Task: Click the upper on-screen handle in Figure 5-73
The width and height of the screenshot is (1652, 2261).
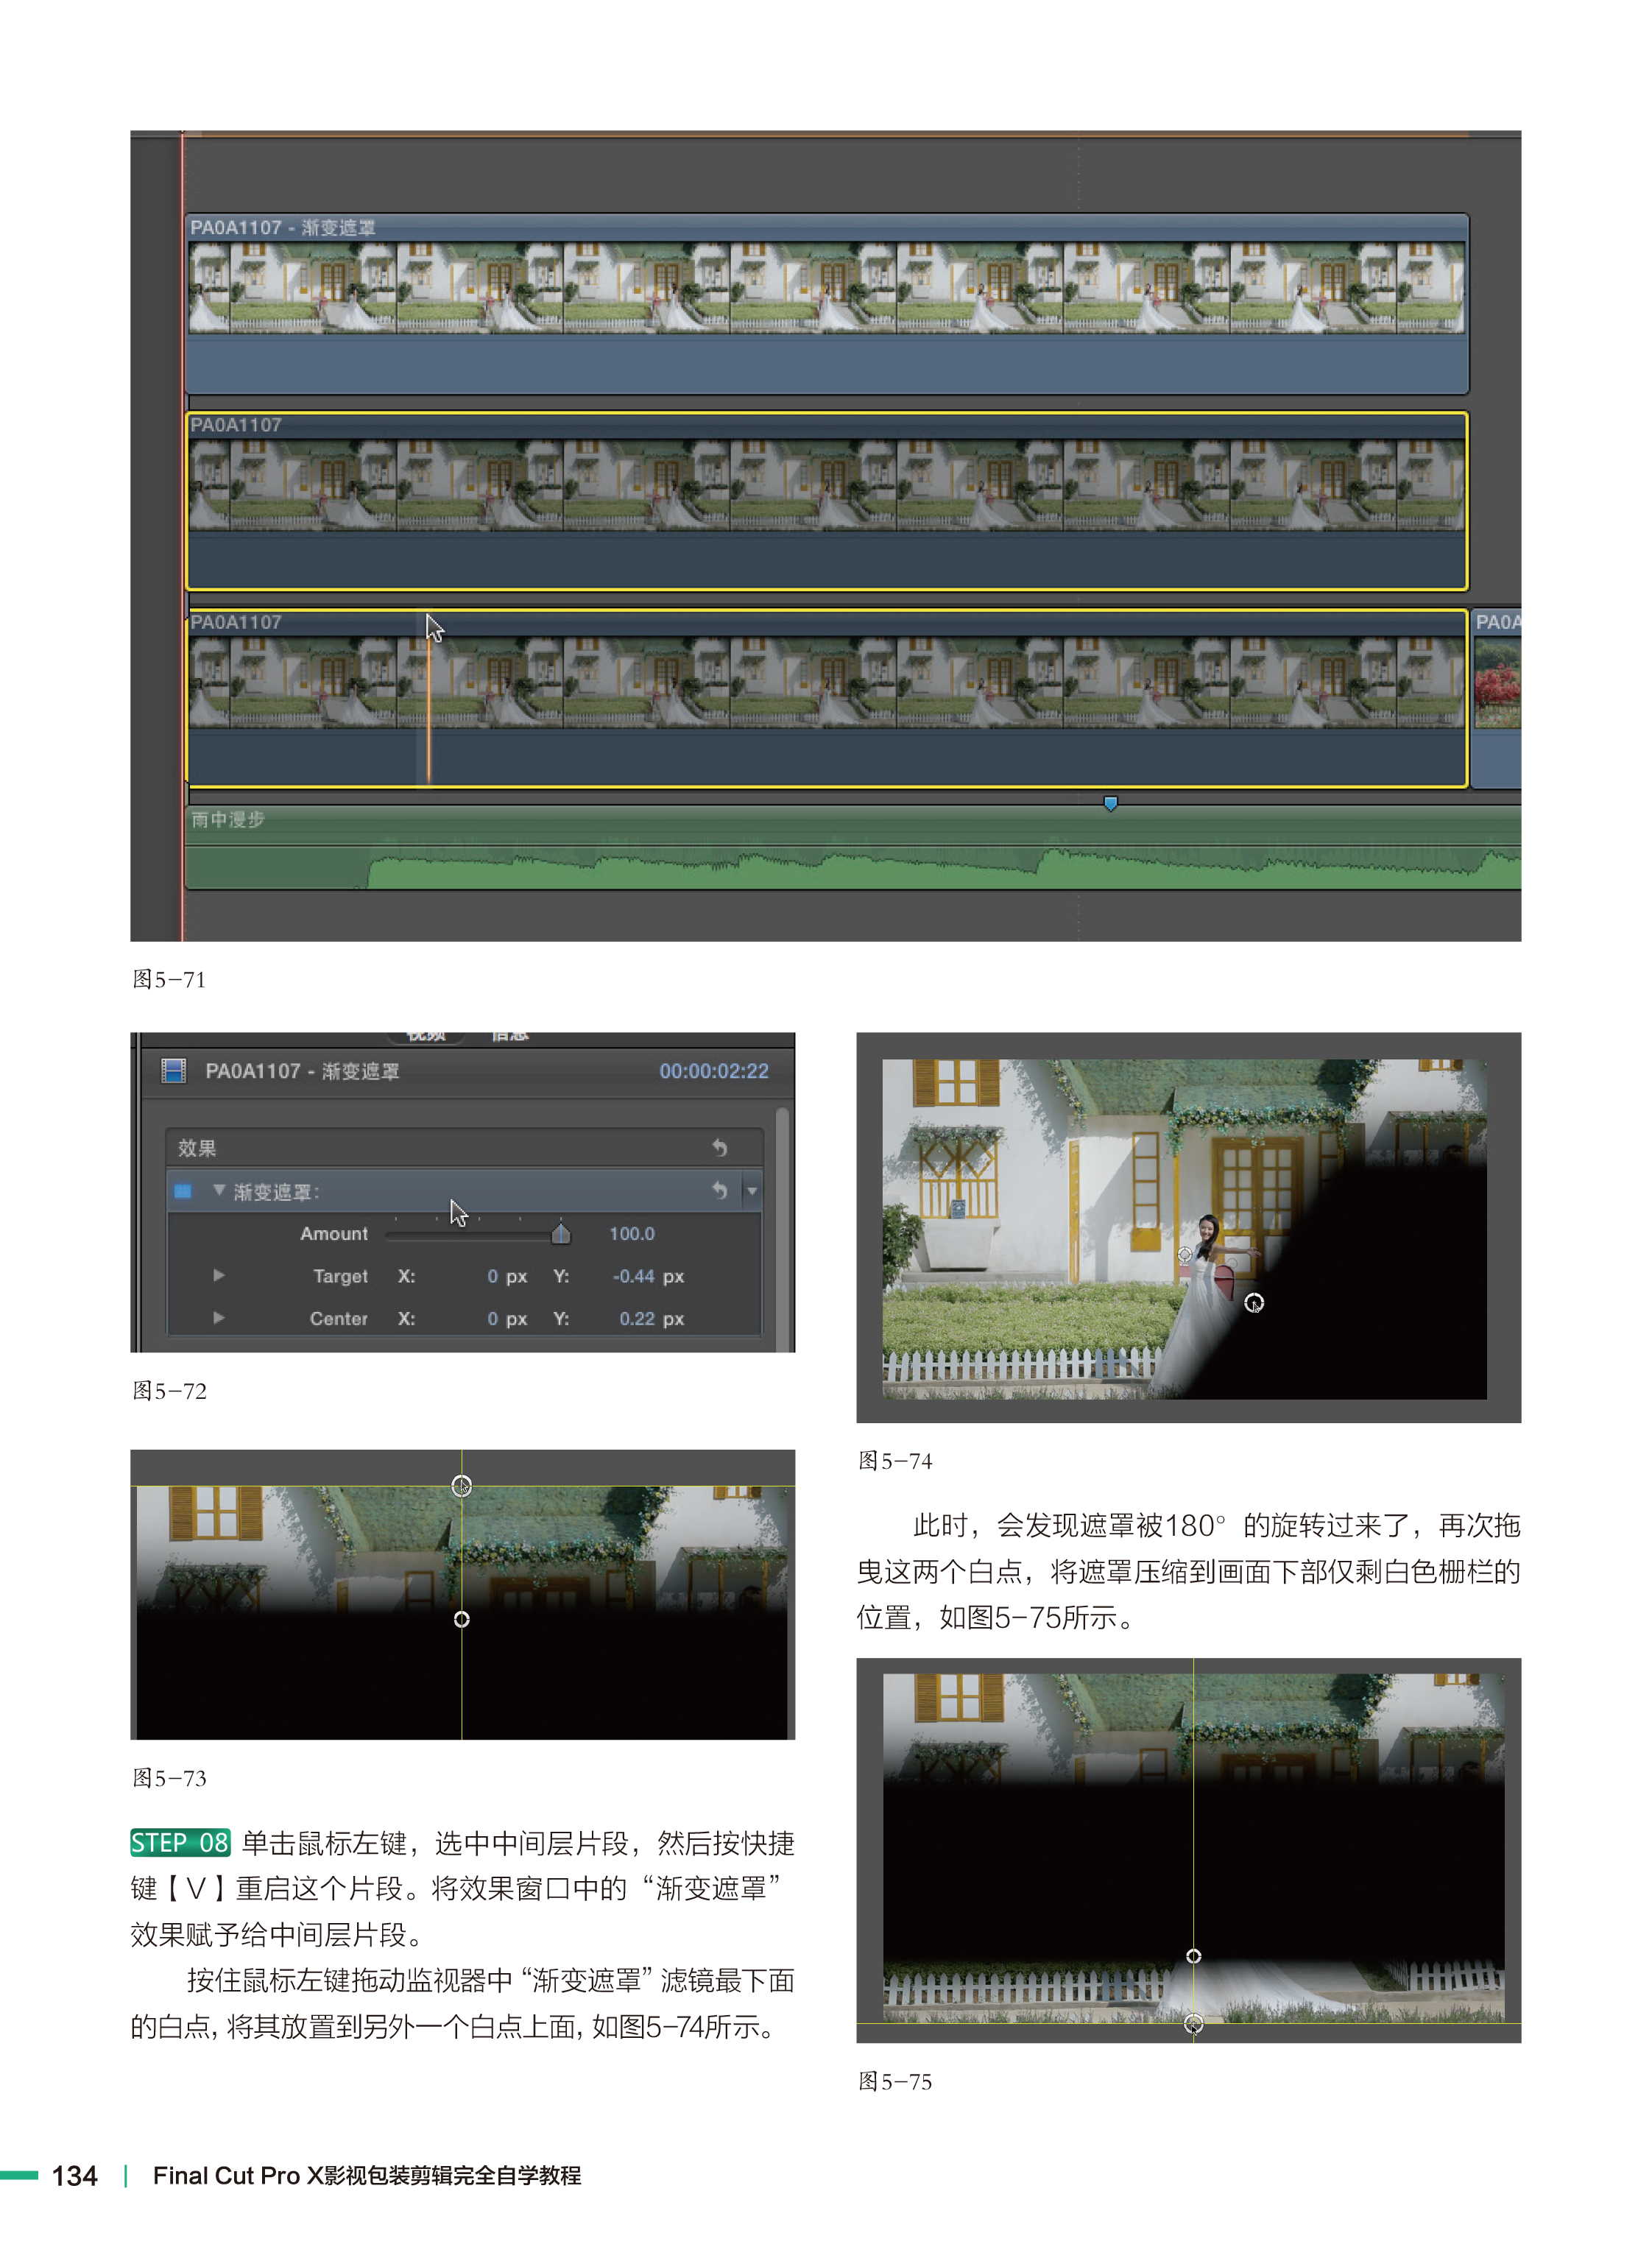Action: tap(461, 1486)
